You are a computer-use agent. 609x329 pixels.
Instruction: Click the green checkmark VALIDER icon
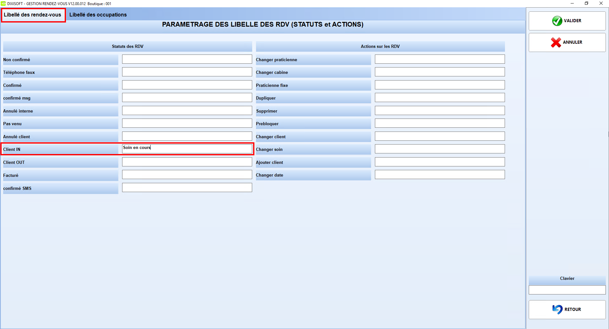click(558, 21)
